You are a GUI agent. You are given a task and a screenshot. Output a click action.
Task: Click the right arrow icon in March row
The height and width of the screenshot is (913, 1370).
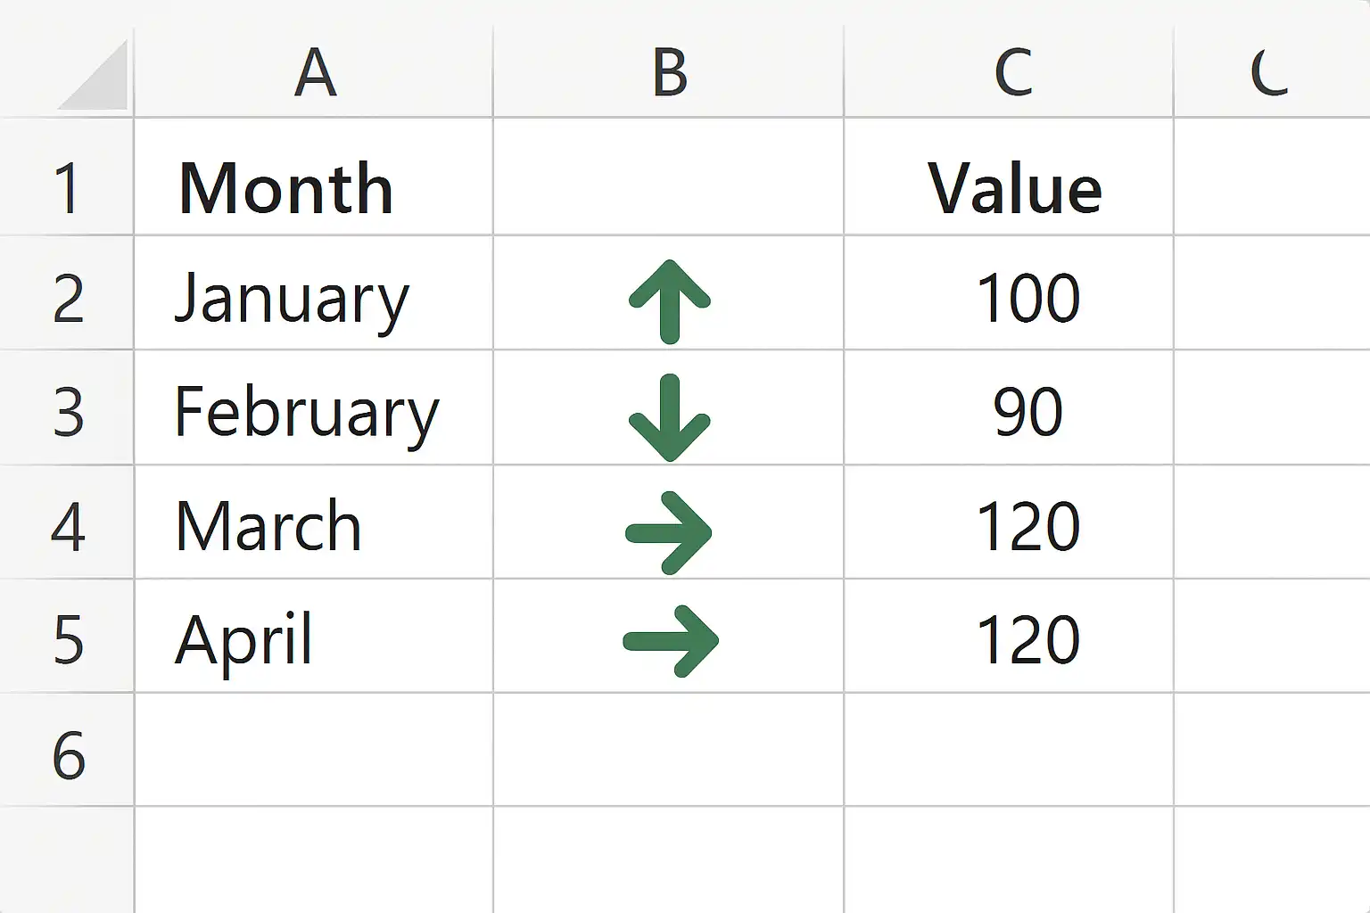pyautogui.click(x=669, y=533)
